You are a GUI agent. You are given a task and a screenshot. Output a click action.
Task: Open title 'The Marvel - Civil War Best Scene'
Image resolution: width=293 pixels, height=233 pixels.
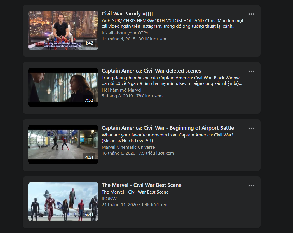141,185
